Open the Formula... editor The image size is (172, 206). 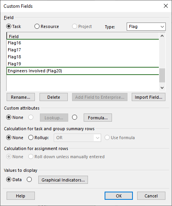coord(98,118)
